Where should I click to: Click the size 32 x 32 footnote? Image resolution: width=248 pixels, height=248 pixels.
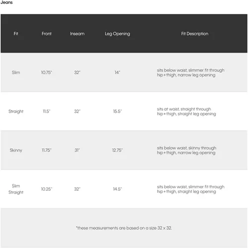[x=124, y=228]
